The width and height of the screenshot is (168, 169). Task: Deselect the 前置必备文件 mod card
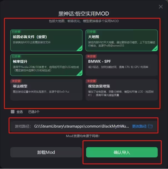point(46,40)
